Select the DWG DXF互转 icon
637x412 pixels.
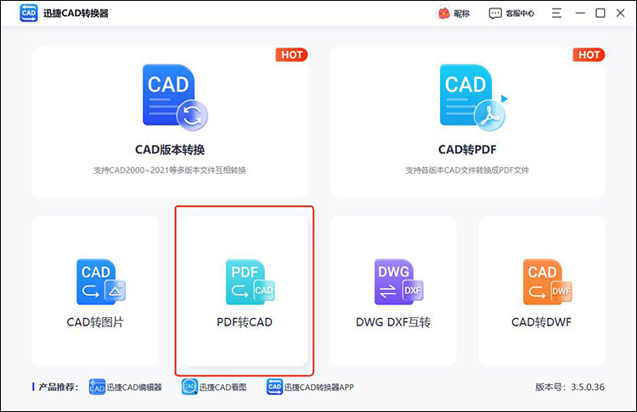pos(399,281)
